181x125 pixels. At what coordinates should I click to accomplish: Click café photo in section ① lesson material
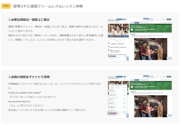[x=151, y=49]
